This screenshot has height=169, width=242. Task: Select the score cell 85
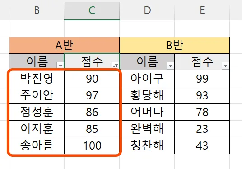click(92, 129)
